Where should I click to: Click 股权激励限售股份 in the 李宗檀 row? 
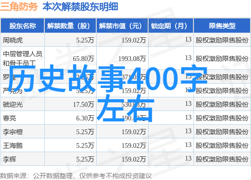click(222, 132)
